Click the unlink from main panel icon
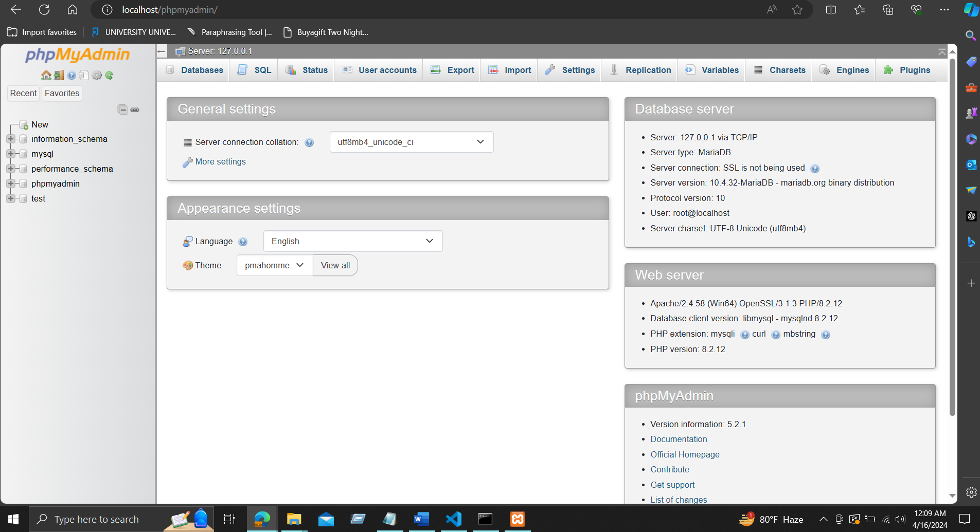Image resolution: width=980 pixels, height=532 pixels. [x=135, y=109]
